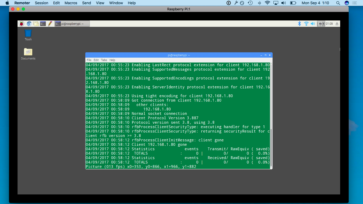Open the AirPlay display menu

276,3
